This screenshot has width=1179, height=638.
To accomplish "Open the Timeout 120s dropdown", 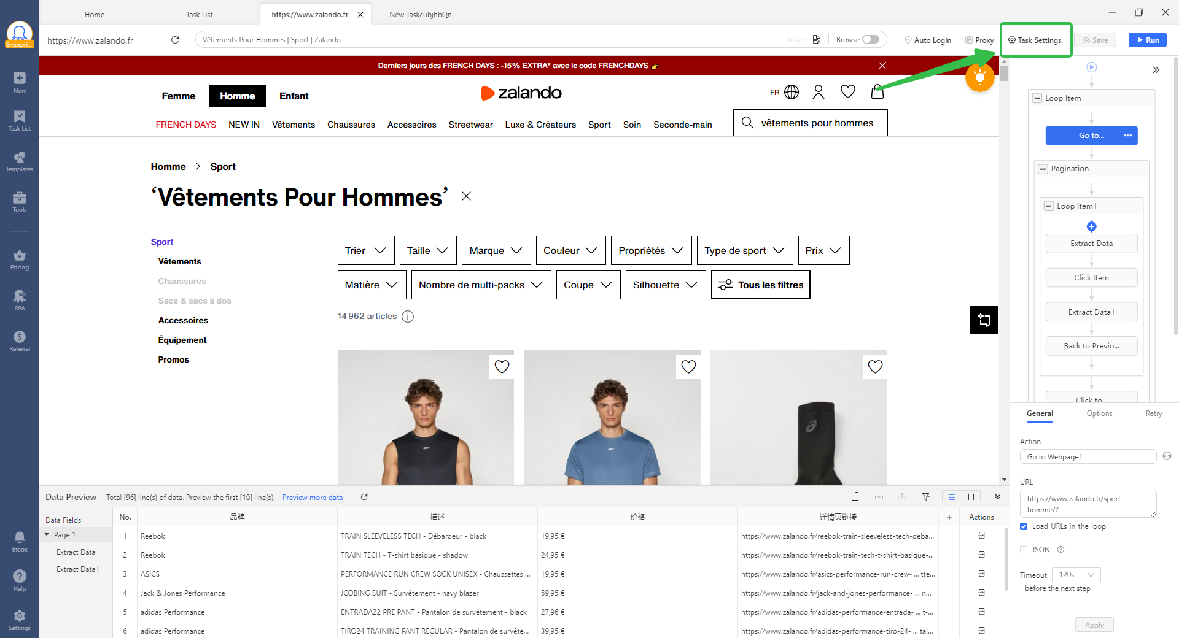I will pos(1078,575).
